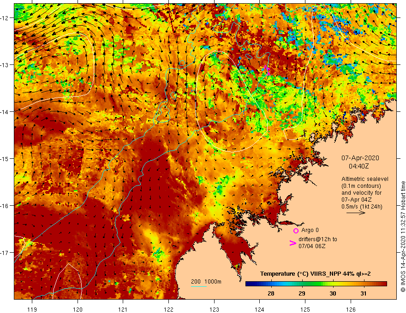Click the copyright symbol beside IMOS
Screen dimensions: 406x313
point(403,290)
